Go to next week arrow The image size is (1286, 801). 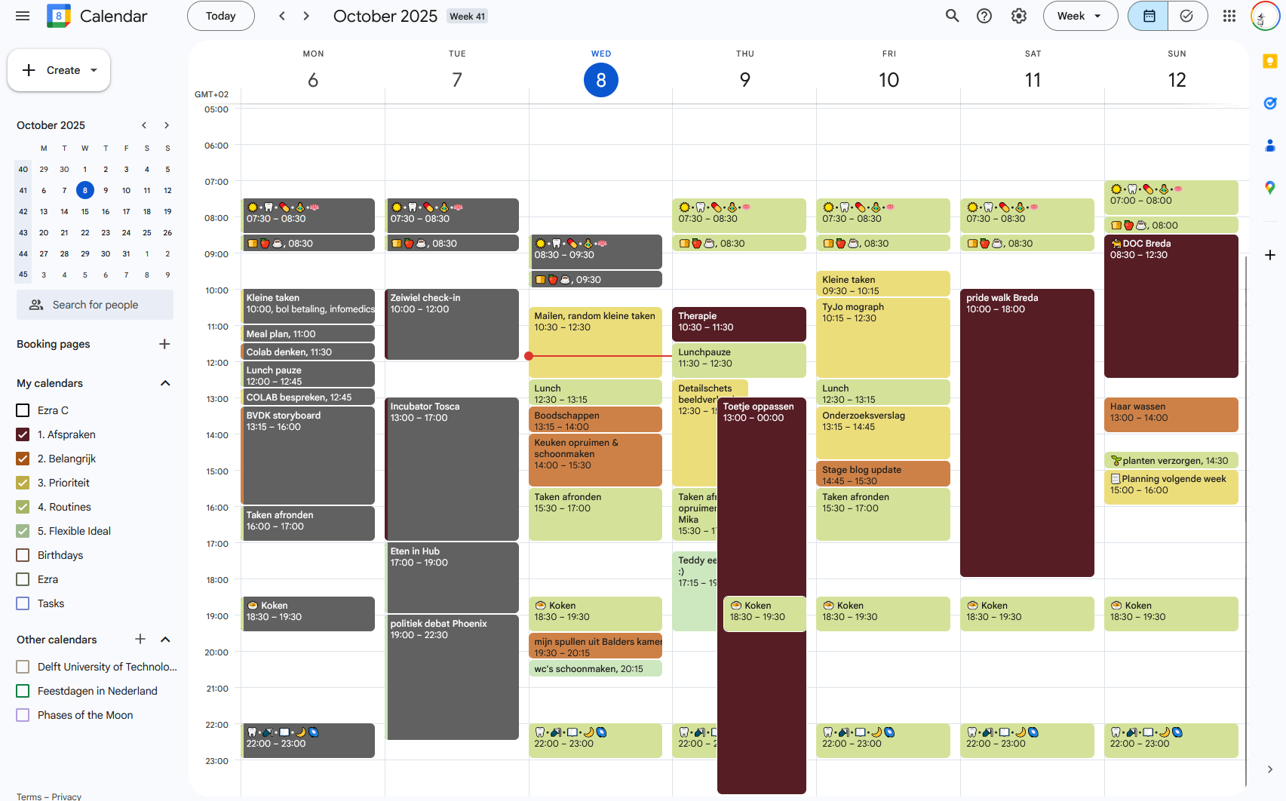[x=306, y=16]
